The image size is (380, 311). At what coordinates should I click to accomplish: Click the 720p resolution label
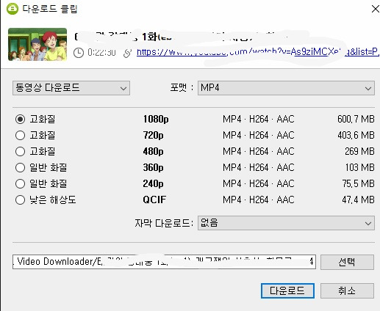154,136
